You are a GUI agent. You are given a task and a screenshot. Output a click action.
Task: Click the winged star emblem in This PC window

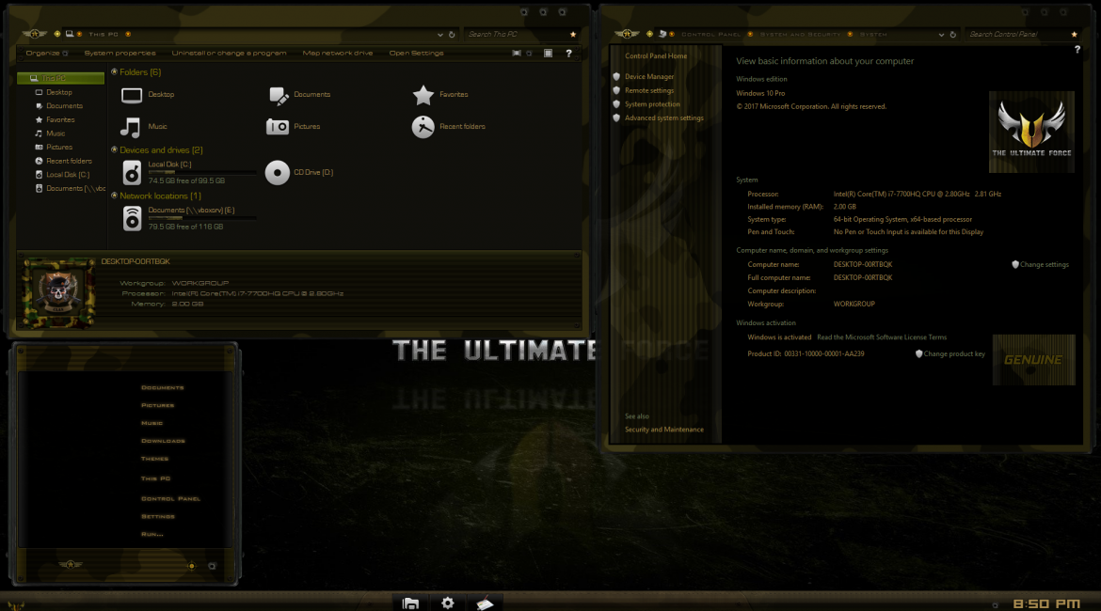(35, 34)
